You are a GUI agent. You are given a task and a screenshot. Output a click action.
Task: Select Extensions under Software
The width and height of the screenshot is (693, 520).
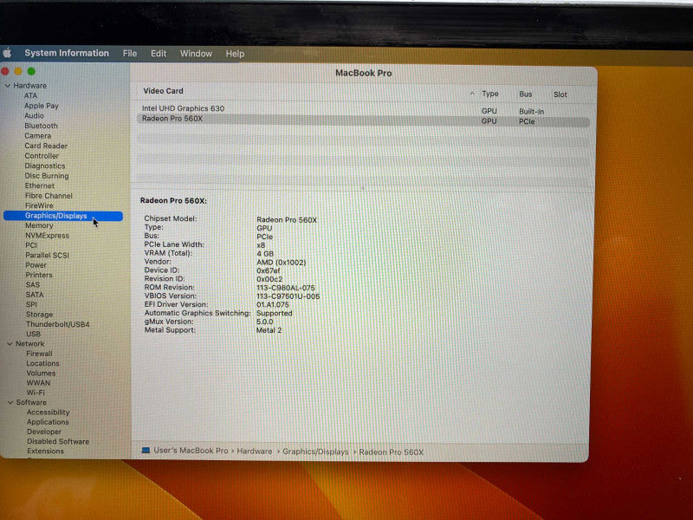pos(46,451)
